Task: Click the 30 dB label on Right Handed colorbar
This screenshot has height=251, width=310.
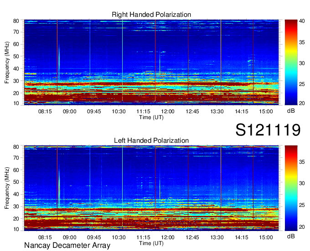Action: click(x=302, y=63)
